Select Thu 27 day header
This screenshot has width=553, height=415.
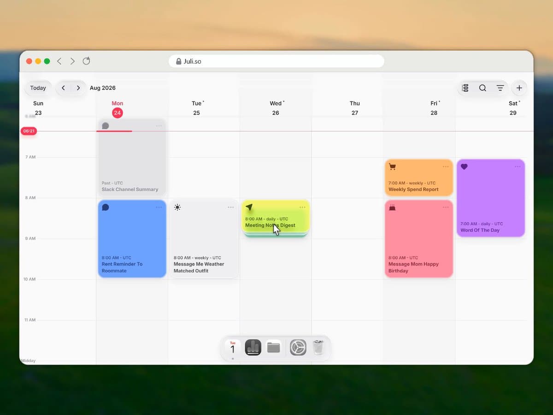tap(355, 108)
